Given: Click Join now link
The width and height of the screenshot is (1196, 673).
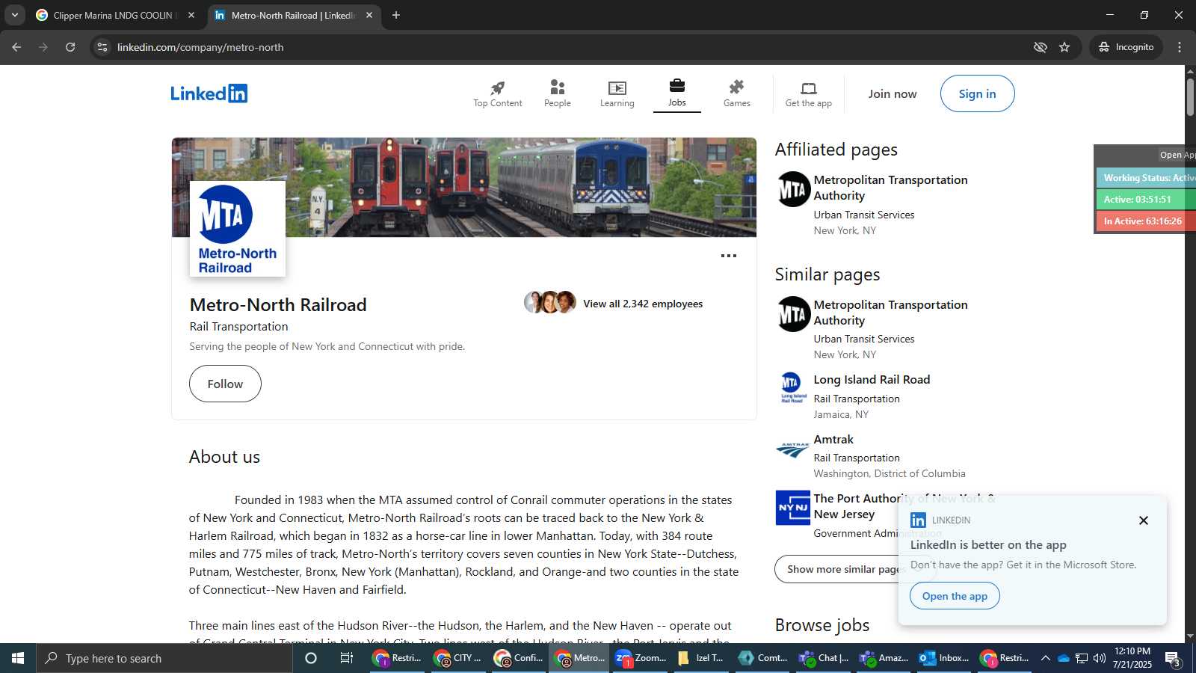Looking at the screenshot, I should 892,93.
